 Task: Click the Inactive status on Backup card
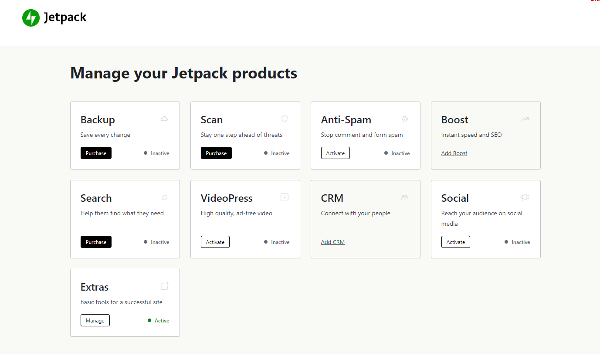coord(156,153)
